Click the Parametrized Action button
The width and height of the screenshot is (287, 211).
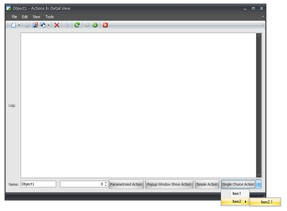click(x=126, y=184)
